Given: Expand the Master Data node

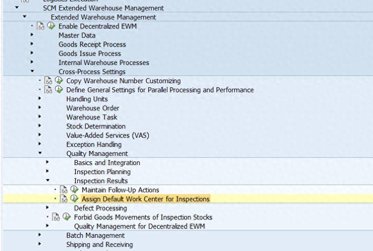Looking at the screenshot, I should (32, 35).
